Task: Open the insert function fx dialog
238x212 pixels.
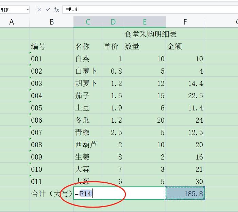Action: click(x=56, y=10)
